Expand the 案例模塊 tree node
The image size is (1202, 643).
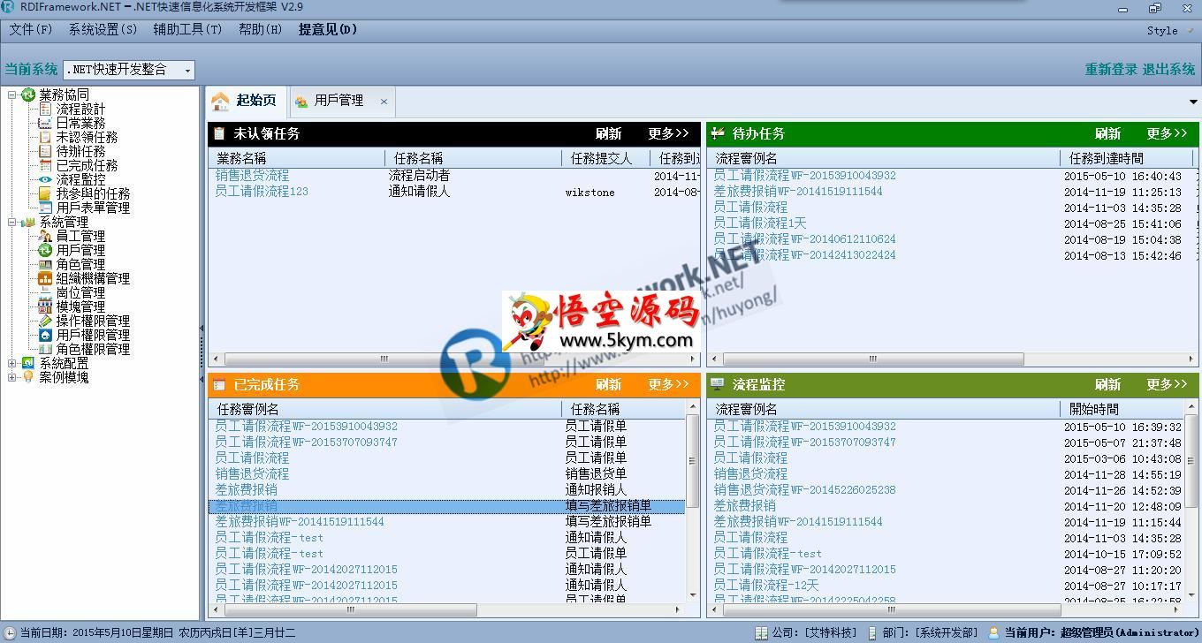(12, 377)
